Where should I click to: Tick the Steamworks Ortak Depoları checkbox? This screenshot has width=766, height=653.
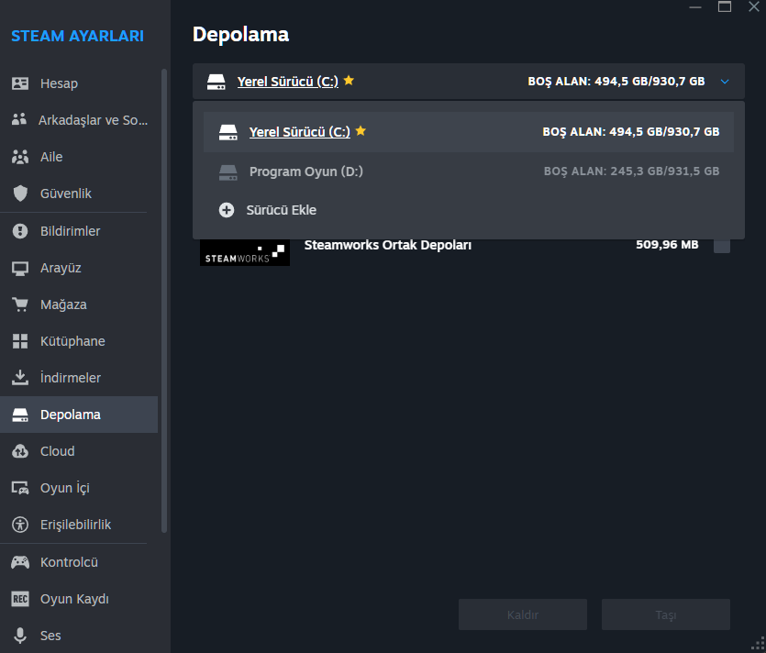(x=722, y=245)
